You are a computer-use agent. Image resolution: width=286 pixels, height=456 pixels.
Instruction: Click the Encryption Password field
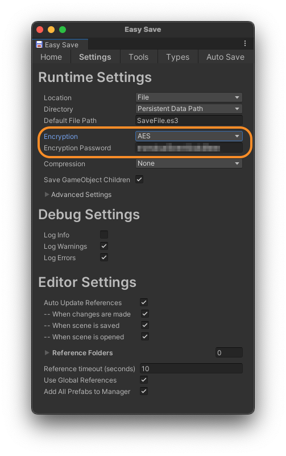(189, 148)
